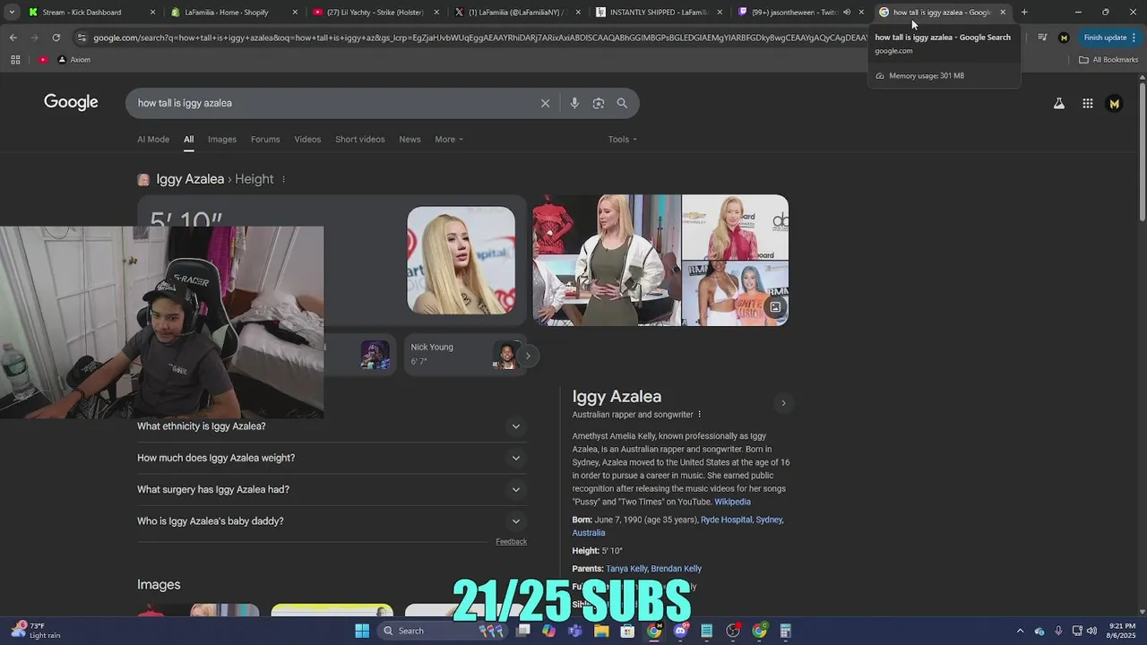Open options menu beside Iggy Azalea Height
Viewport: 1147px width, 645px height.
(x=283, y=179)
